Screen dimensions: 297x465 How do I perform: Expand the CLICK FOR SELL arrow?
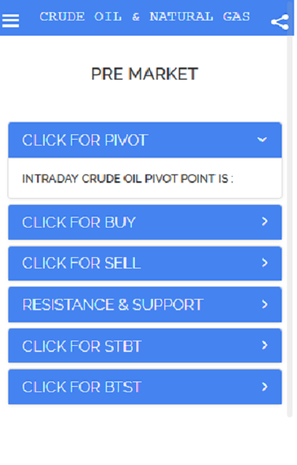[x=264, y=262]
